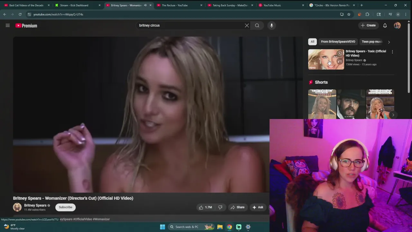
Task: Run search with the magnifier button
Action: coord(257,25)
